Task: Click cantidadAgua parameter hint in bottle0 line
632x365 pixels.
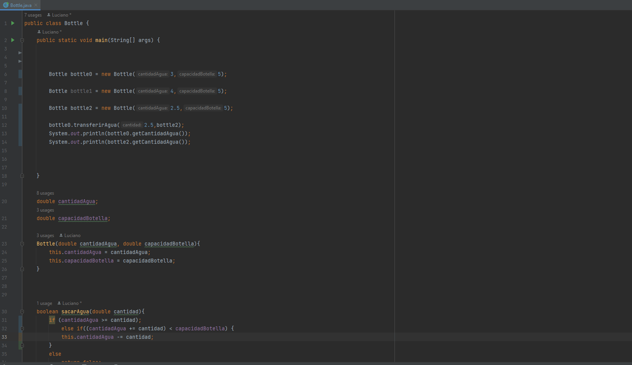Action: [x=153, y=74]
